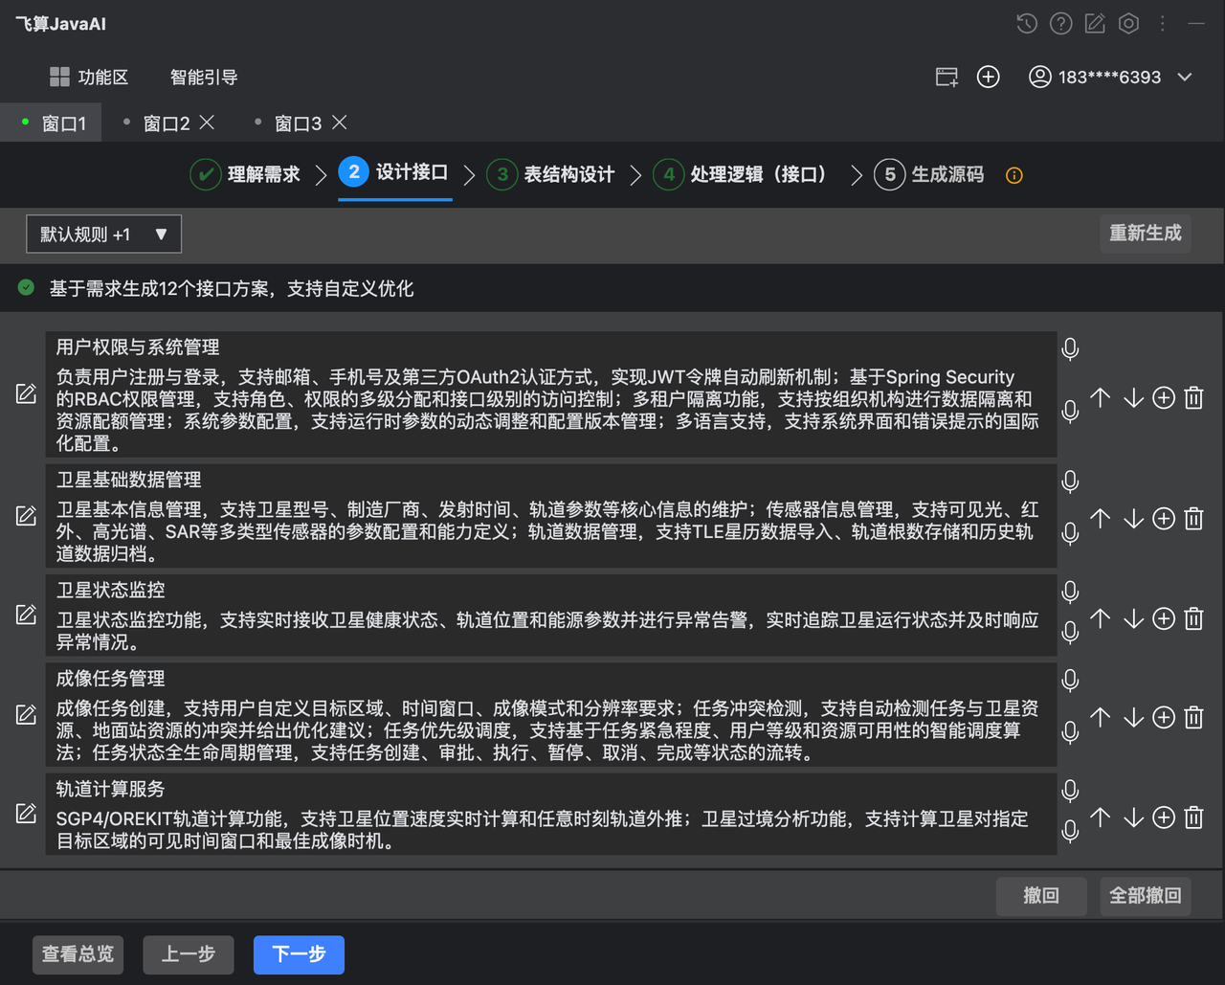The image size is (1225, 985).
Task: Add interface after 用户权限与系统管理
Action: 1164,398
